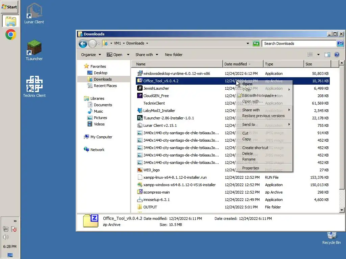Screen dimensions: 346x259
Task: Open the Organize menu
Action: click(x=91, y=55)
